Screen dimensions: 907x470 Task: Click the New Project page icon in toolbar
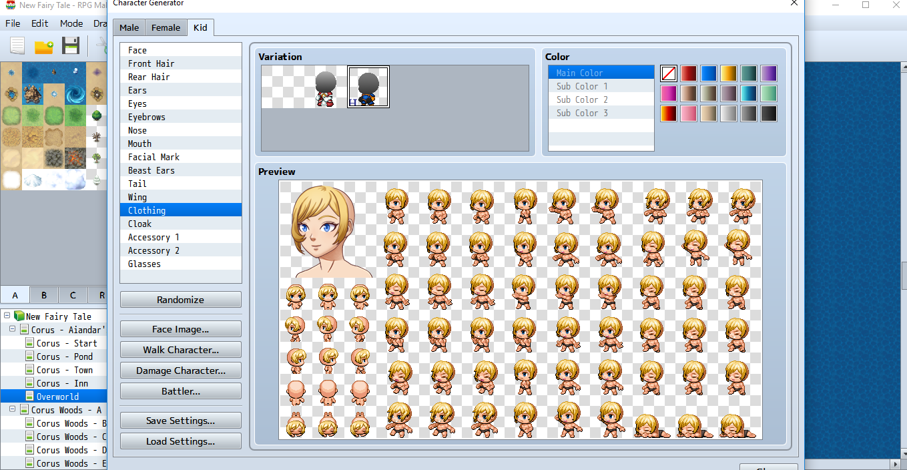[x=17, y=46]
